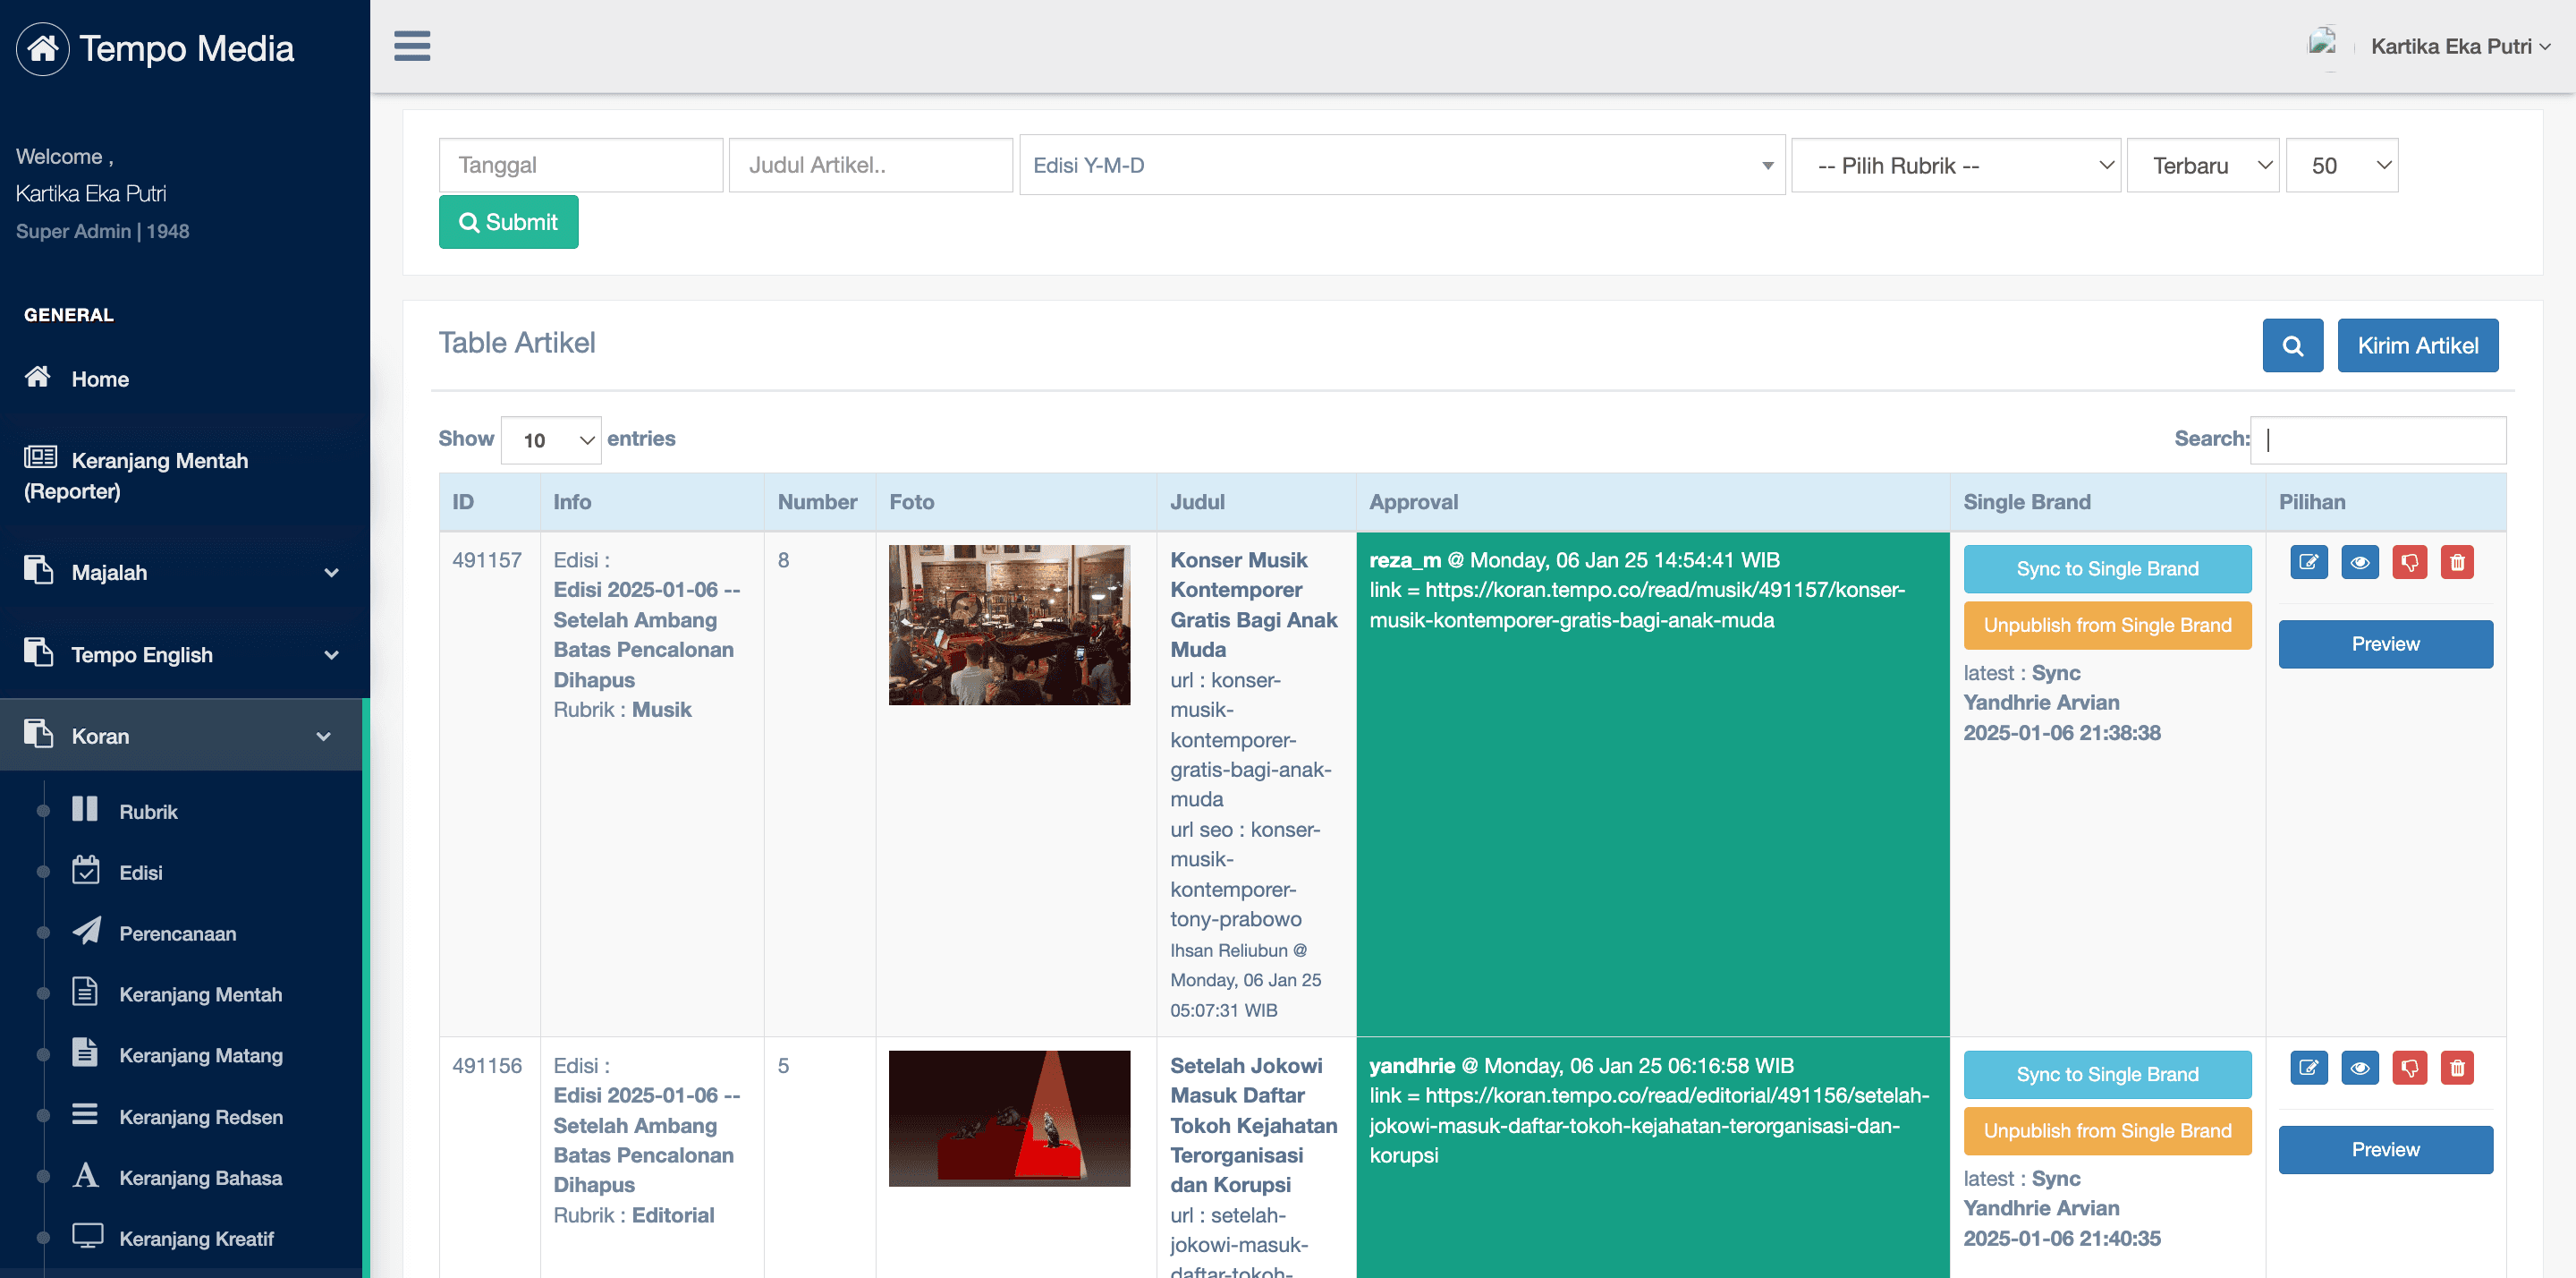Sort table by Info column
This screenshot has width=2576, height=1278.
(652, 502)
